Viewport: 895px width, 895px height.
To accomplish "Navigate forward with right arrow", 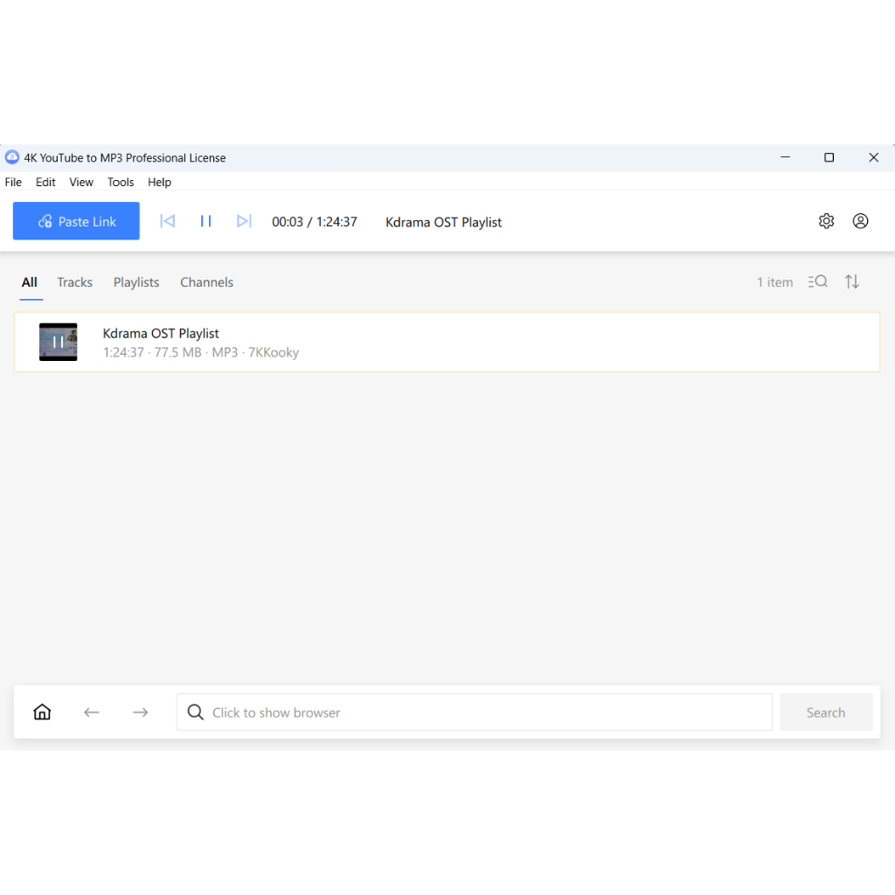I will pos(141,711).
